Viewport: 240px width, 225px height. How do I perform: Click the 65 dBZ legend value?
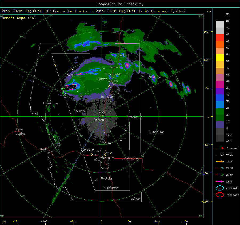pos(228,35)
